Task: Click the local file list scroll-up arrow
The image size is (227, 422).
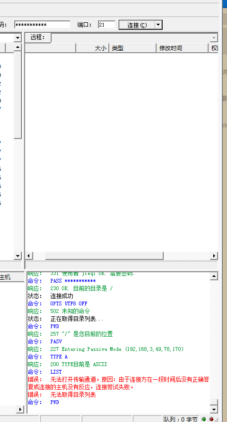Action: click(x=17, y=47)
